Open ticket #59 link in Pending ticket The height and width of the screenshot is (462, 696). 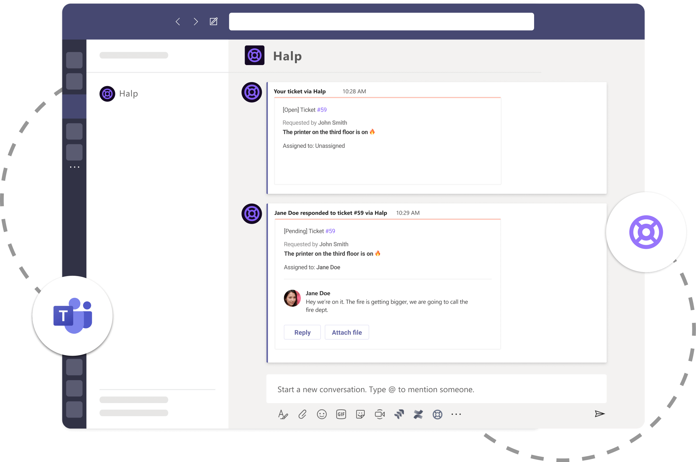click(x=330, y=231)
